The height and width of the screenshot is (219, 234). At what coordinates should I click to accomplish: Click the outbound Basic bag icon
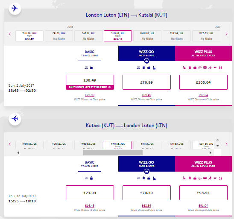pos(91,67)
